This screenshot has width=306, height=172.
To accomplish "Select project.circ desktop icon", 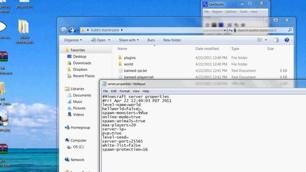I will point(24,4).
